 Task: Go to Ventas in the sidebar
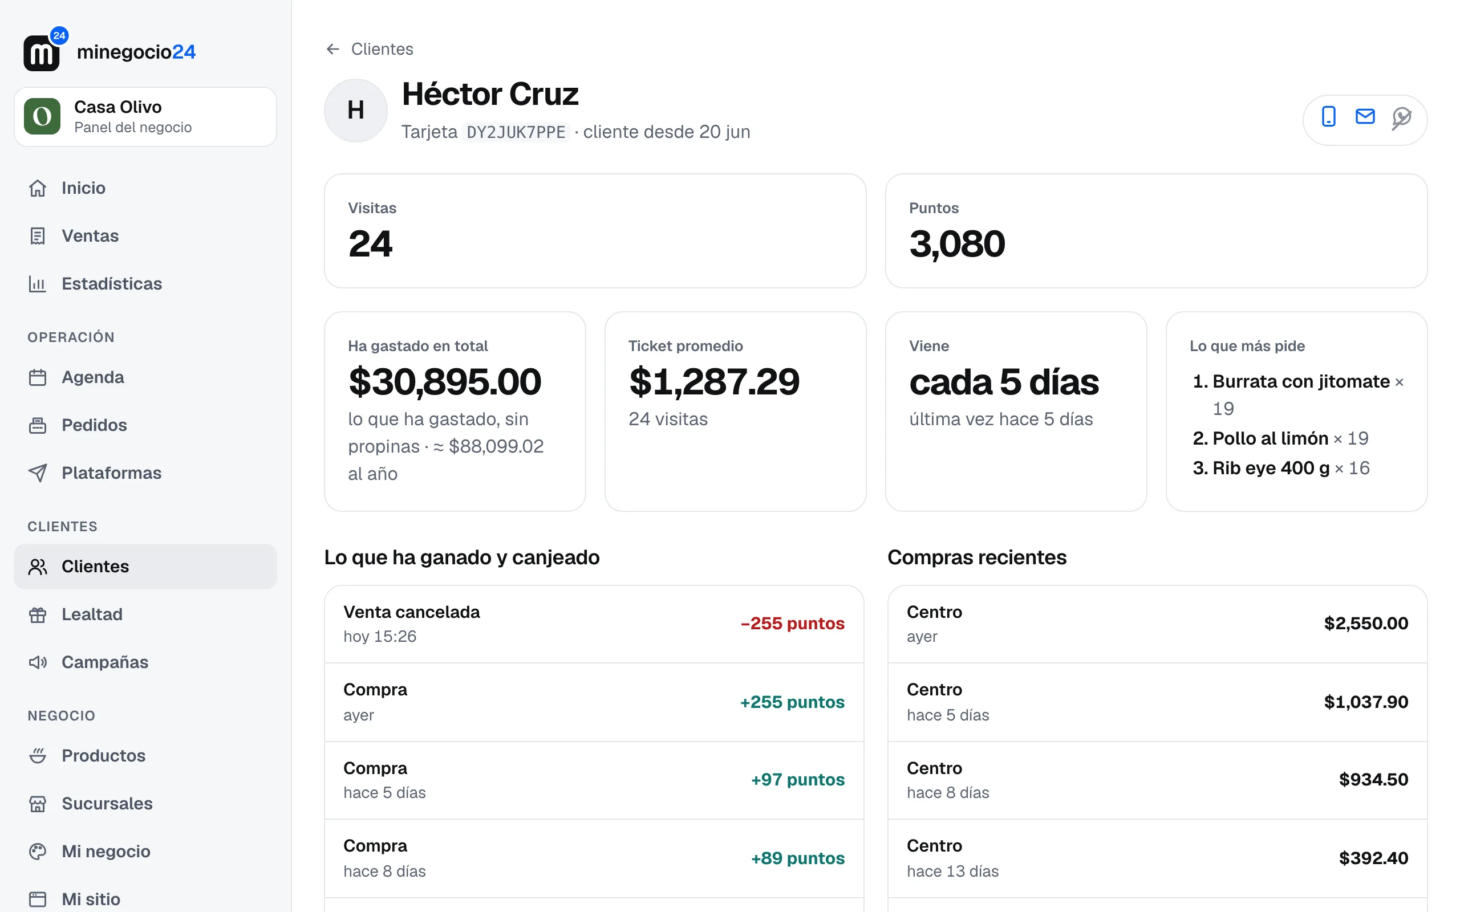pyautogui.click(x=145, y=236)
